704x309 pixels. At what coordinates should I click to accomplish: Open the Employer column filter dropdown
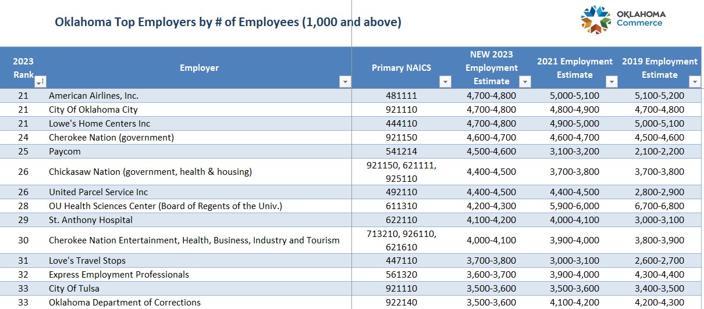pos(345,82)
